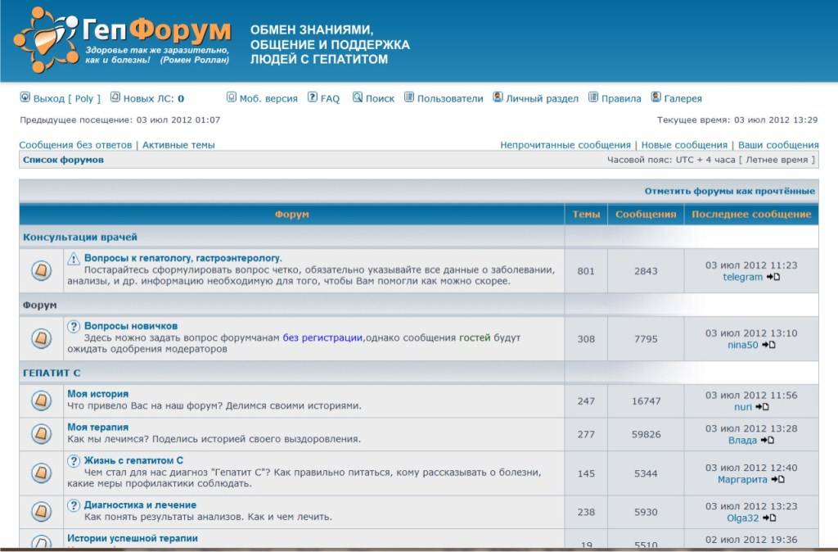Click the Сообщения column header
Viewport: 838px width, 552px height.
[x=646, y=214]
